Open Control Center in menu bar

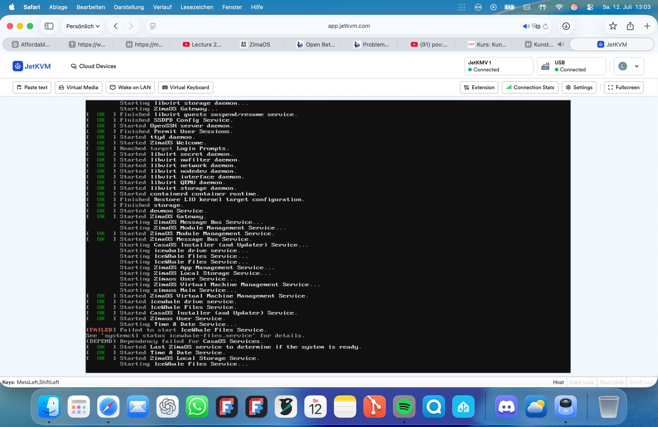click(x=590, y=7)
